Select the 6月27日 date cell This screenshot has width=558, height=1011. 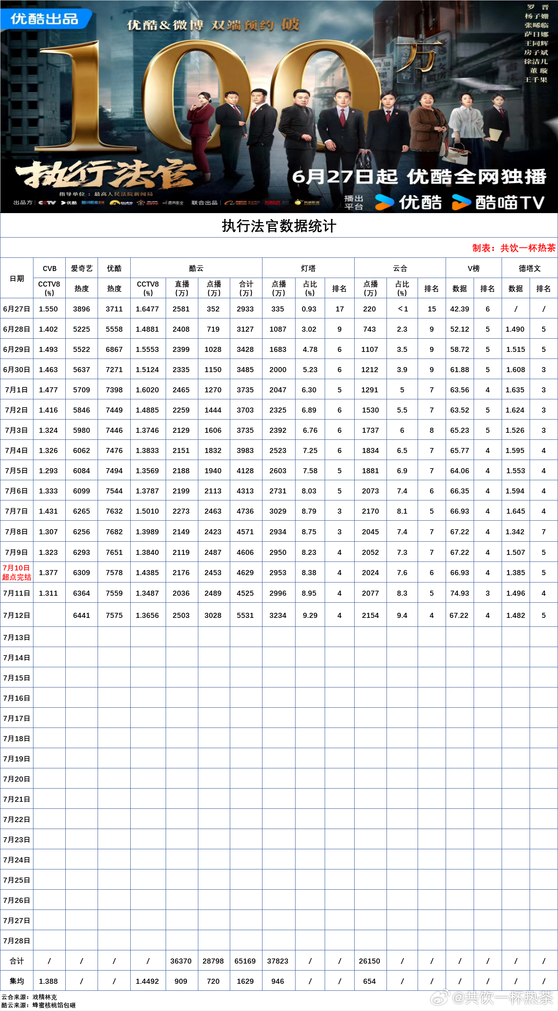coord(17,309)
